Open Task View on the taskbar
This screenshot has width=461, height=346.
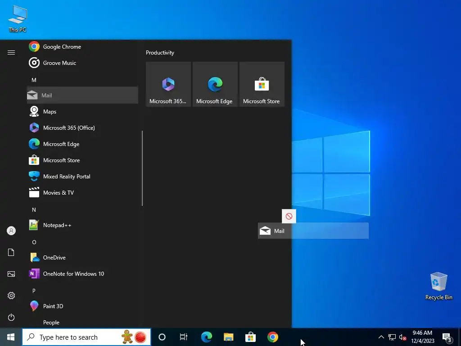184,337
